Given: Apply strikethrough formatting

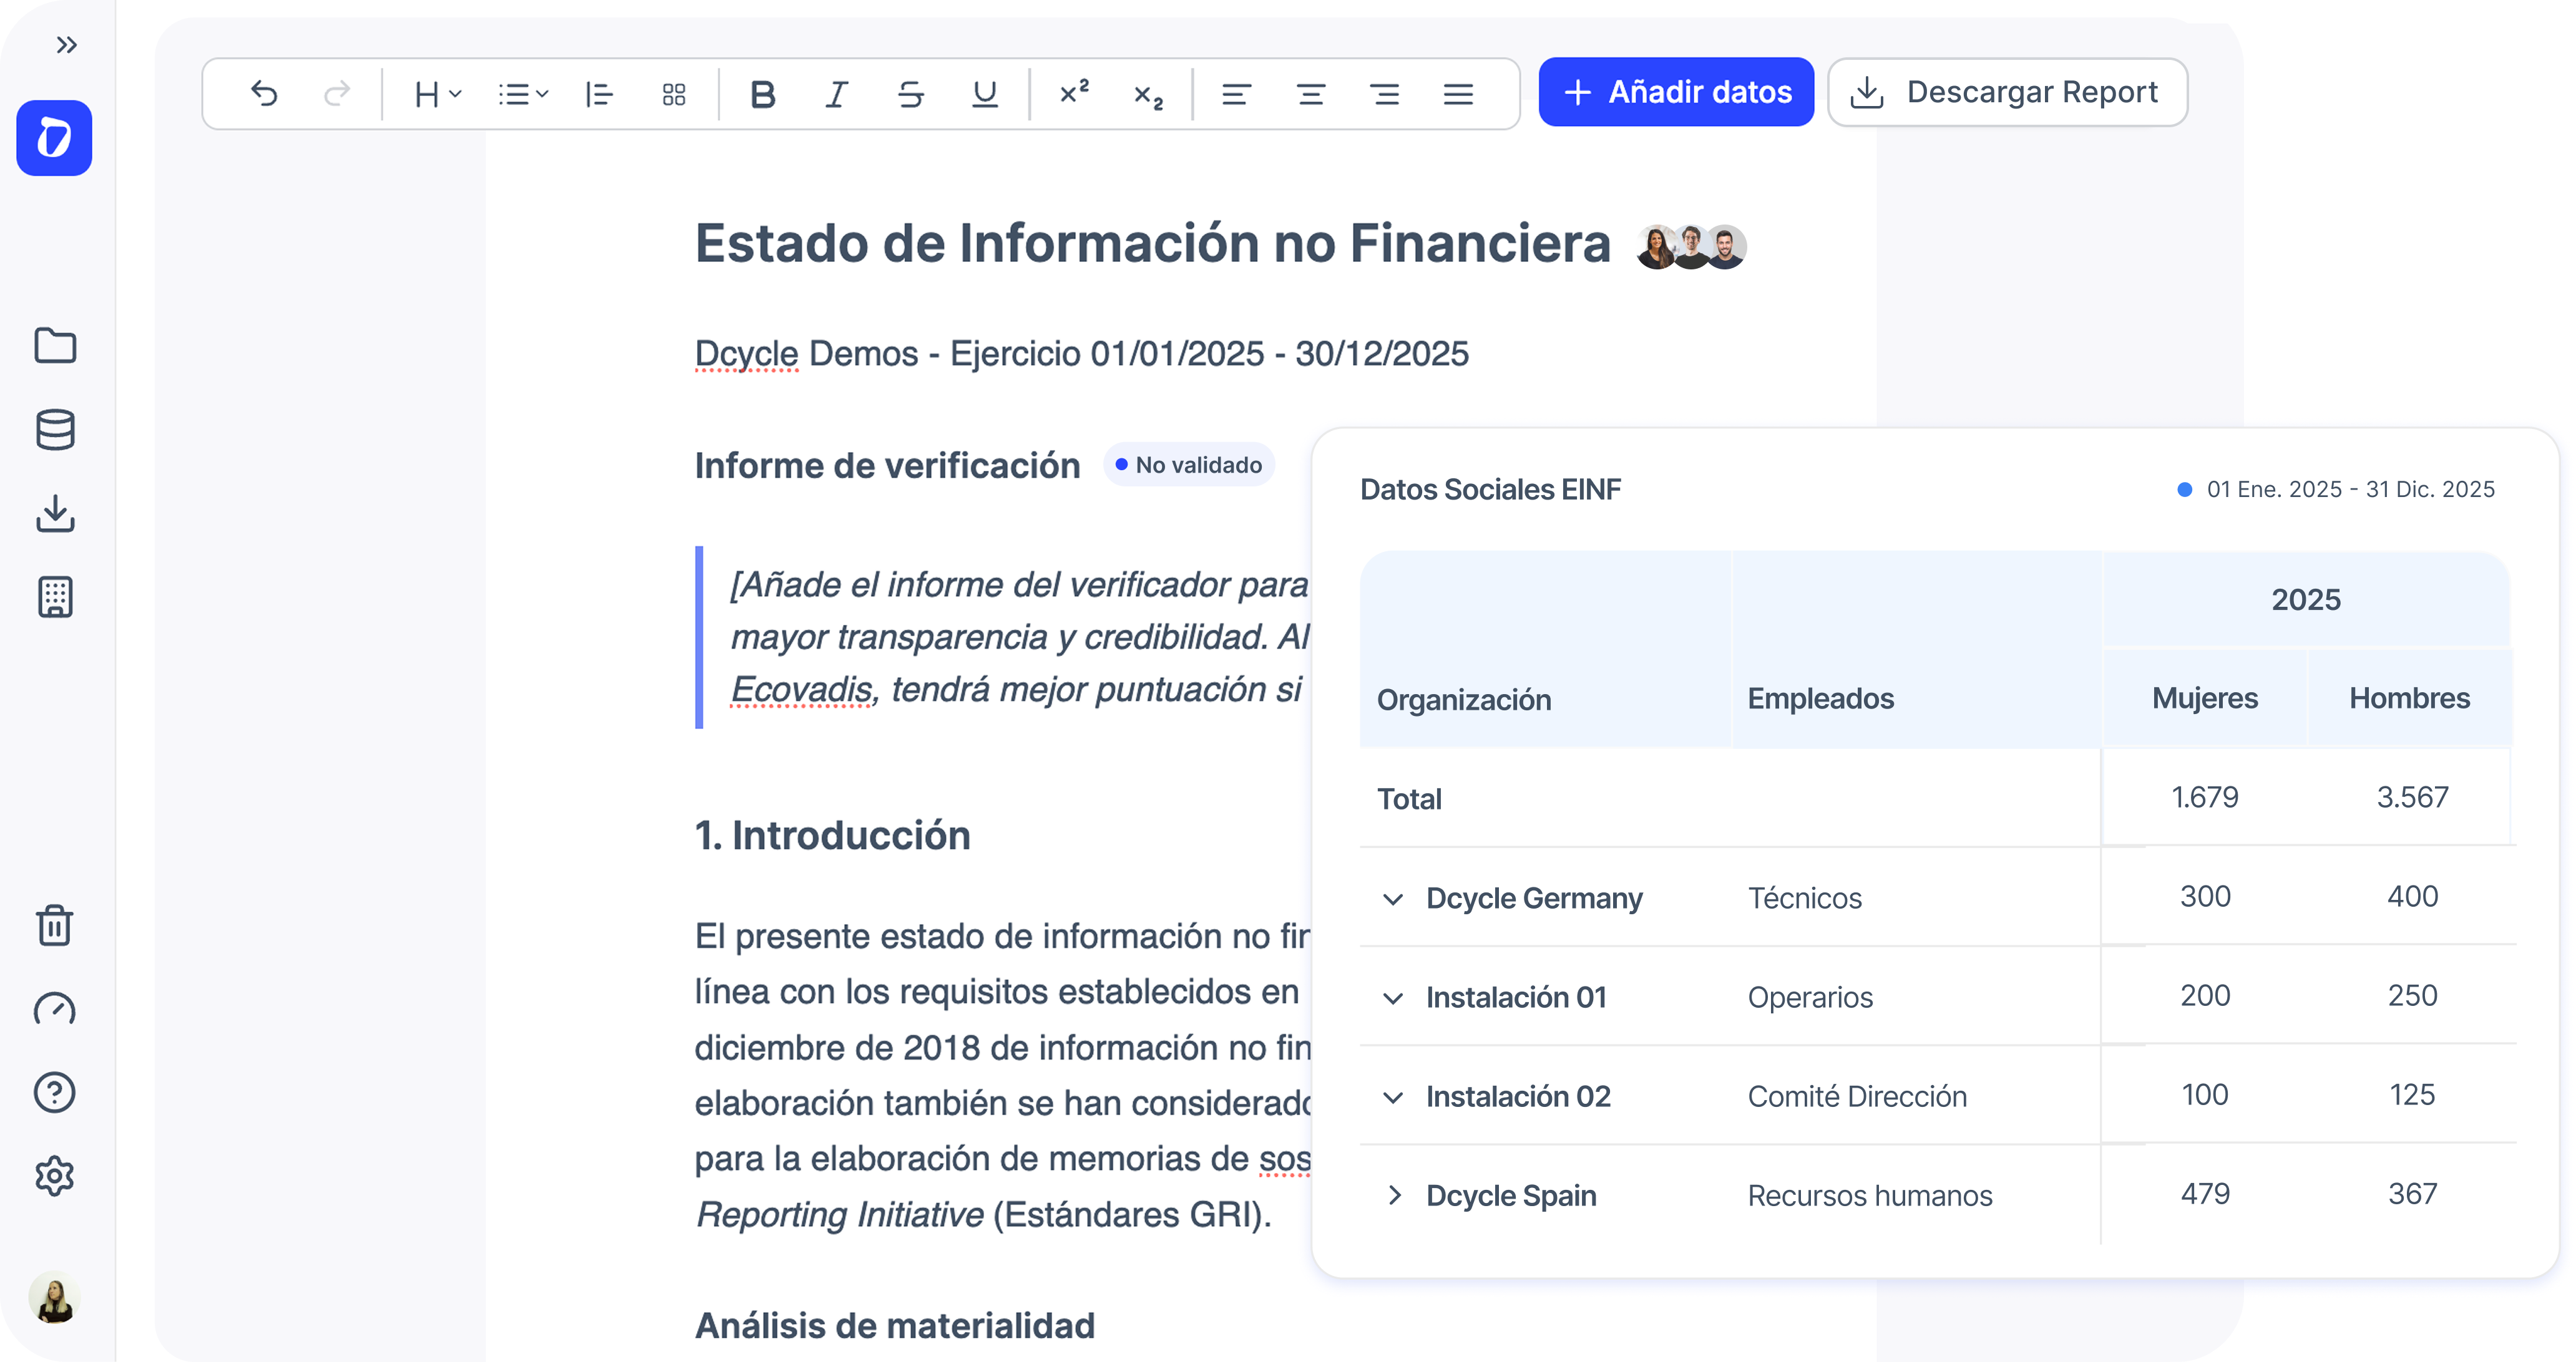Looking at the screenshot, I should click(x=910, y=94).
